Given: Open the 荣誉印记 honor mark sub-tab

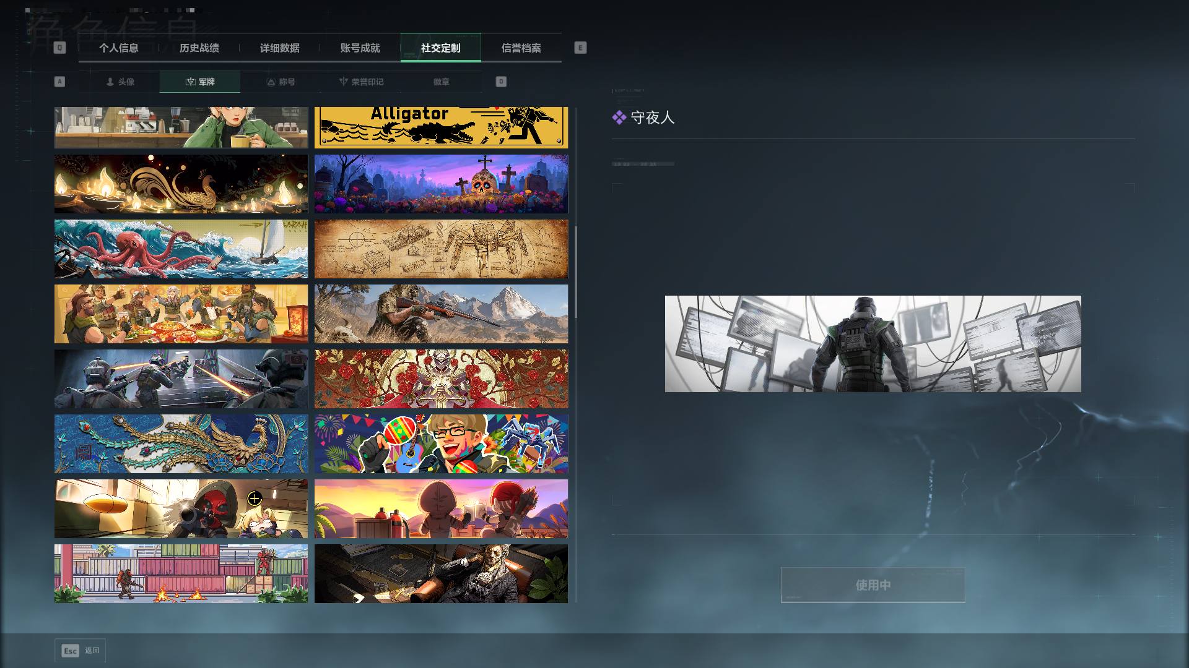Looking at the screenshot, I should click(361, 82).
